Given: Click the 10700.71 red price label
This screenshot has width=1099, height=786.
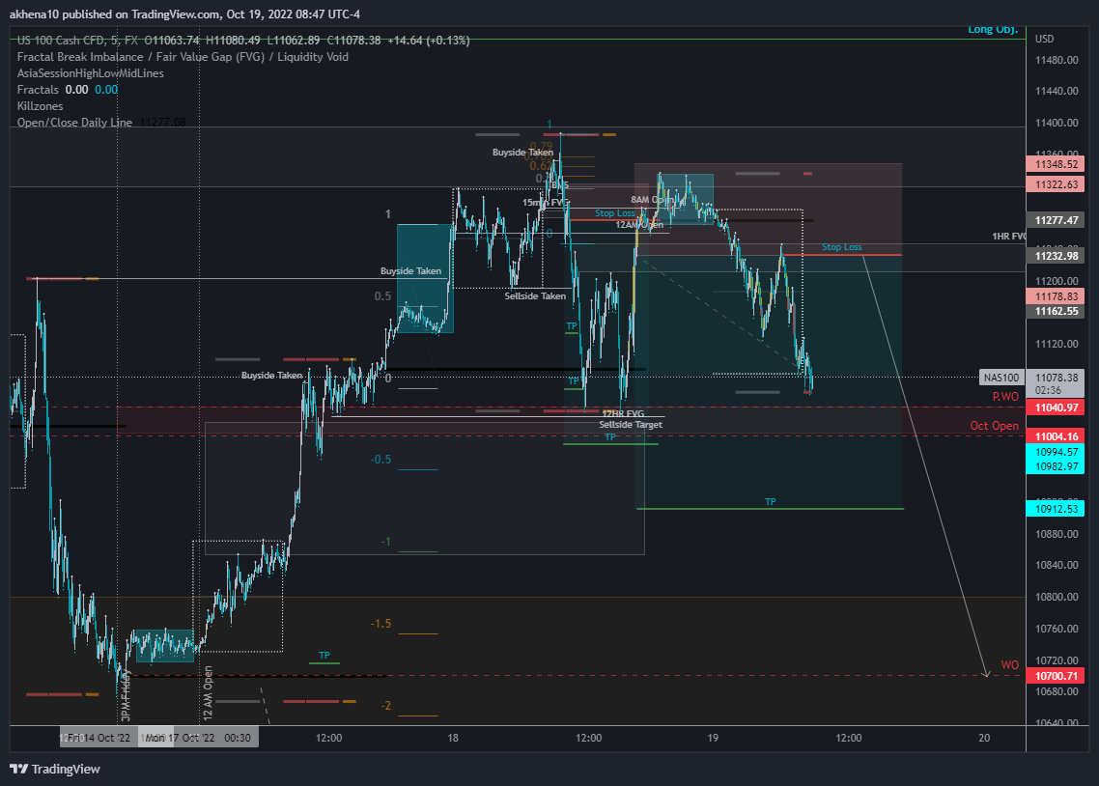Looking at the screenshot, I should (x=1056, y=676).
